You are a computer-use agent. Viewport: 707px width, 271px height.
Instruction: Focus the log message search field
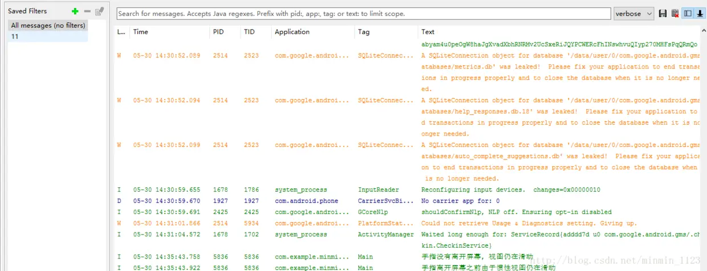[x=363, y=14]
